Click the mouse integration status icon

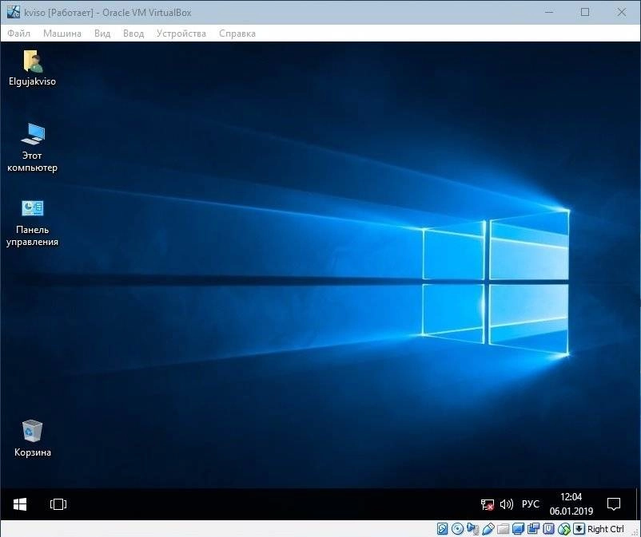pos(564,529)
